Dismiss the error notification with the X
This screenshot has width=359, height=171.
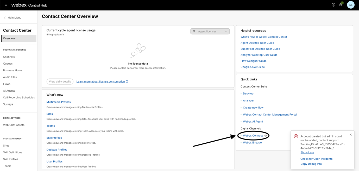click(x=350, y=135)
